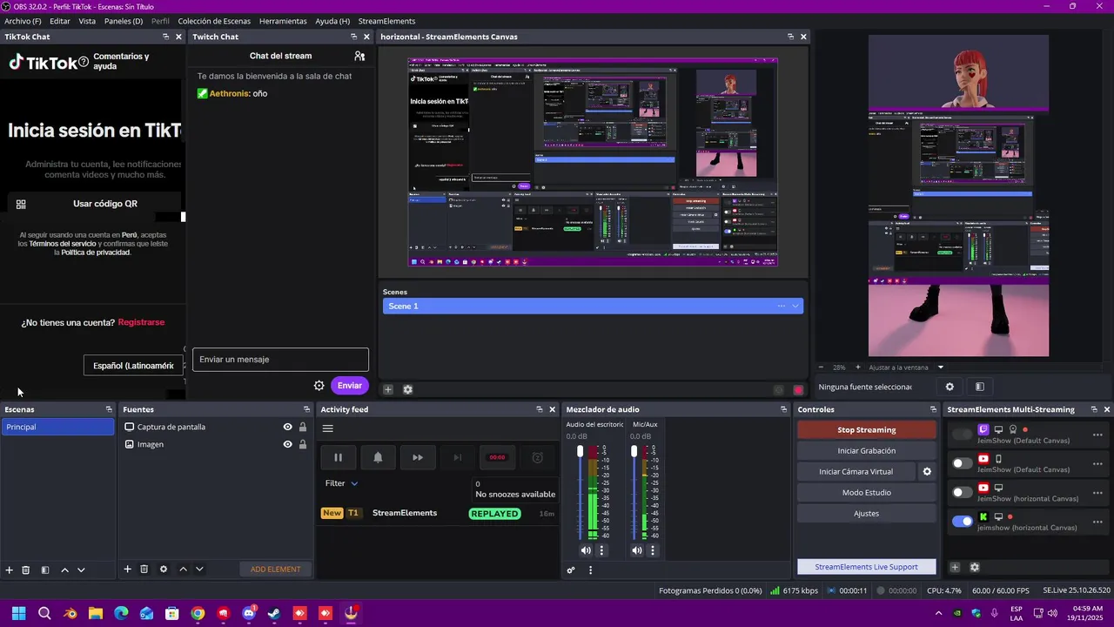Open Activity feed hamburger menu
Screen dimensions: 1114x627
[328, 428]
